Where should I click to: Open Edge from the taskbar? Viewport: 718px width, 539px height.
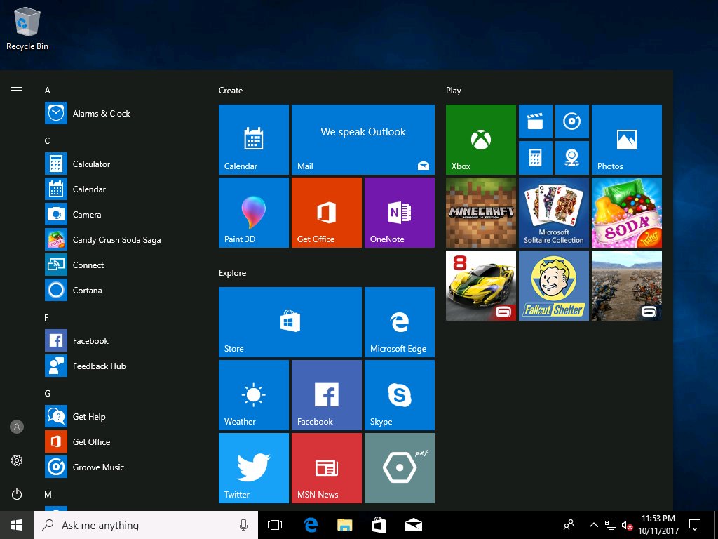(x=311, y=525)
